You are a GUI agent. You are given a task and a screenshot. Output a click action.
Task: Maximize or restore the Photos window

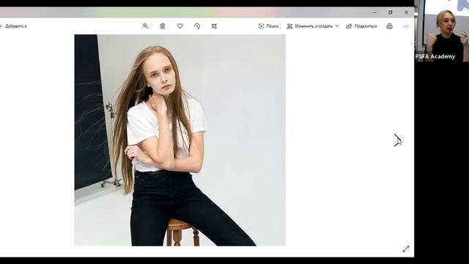(x=391, y=12)
